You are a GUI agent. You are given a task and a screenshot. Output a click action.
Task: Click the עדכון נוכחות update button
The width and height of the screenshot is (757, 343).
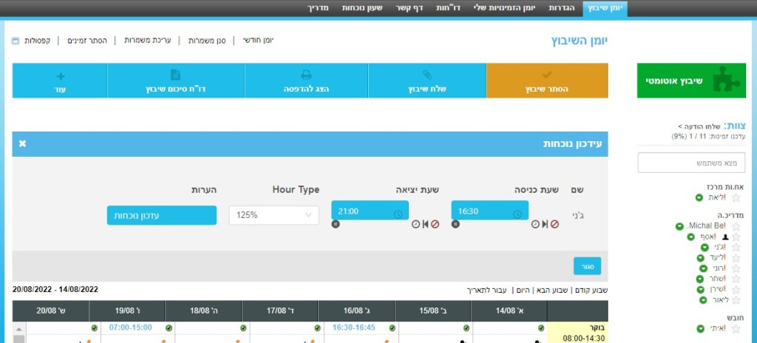click(x=161, y=215)
